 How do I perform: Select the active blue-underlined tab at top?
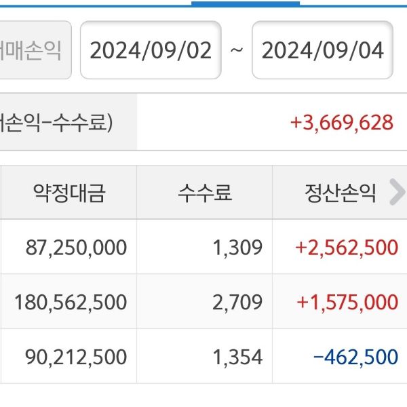click(245, 3)
